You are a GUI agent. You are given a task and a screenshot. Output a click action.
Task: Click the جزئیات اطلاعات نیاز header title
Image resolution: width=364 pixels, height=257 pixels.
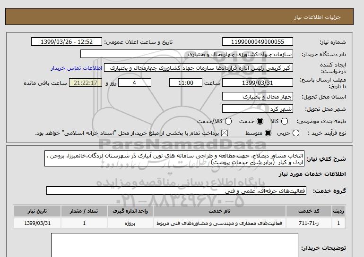(317, 17)
